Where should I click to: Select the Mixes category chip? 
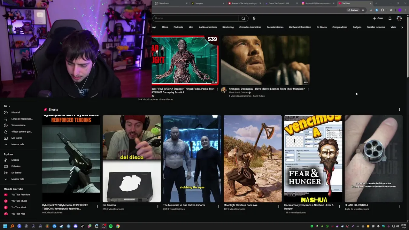165,27
